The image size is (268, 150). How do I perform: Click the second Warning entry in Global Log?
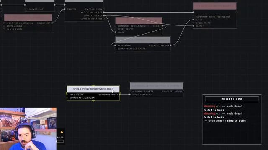coord(223,115)
